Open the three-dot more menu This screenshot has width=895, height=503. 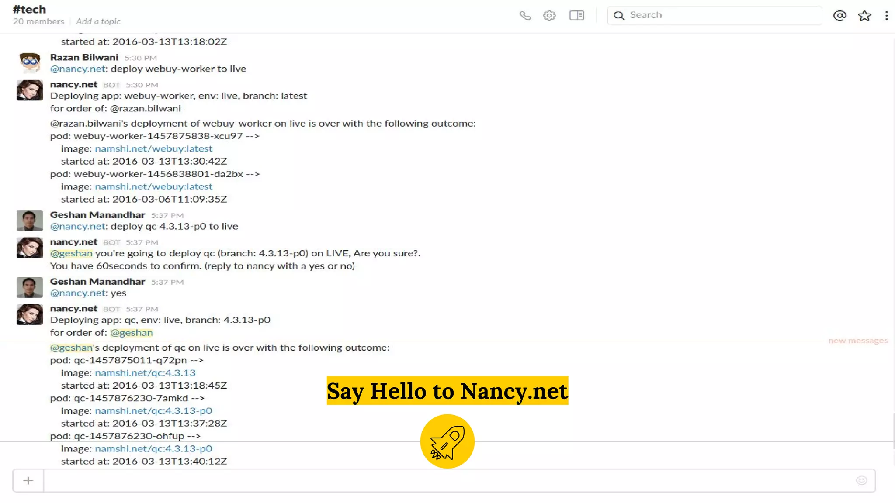point(887,16)
